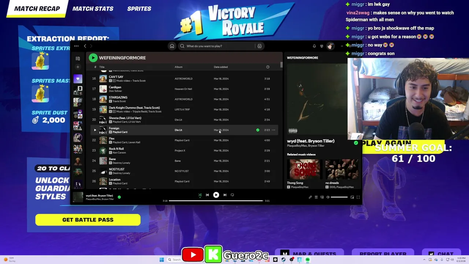The image size is (469, 264).
Task: Adjust the Spotify volume slider
Action: [x=339, y=197]
